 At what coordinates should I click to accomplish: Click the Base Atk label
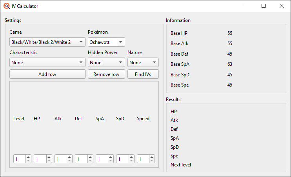180,43
